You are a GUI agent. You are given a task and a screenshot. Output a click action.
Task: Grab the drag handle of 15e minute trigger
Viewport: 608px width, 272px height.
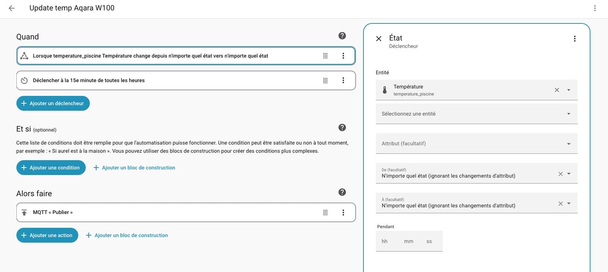point(325,80)
